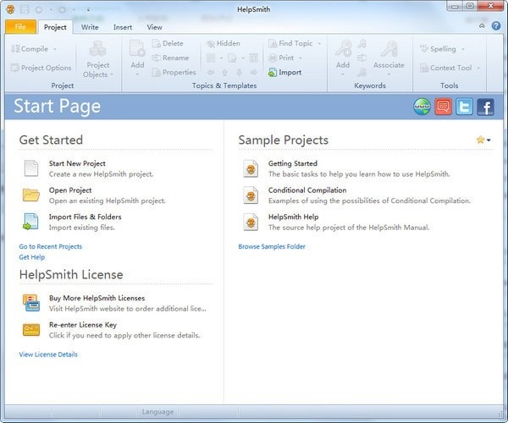Expand the Quick Access Toolbar customize arrow
Image resolution: width=508 pixels, height=423 pixels.
click(x=88, y=10)
